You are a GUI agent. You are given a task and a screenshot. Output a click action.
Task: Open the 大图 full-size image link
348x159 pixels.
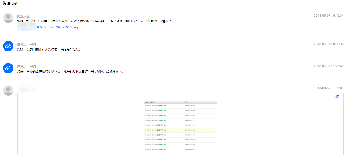(x=336, y=97)
